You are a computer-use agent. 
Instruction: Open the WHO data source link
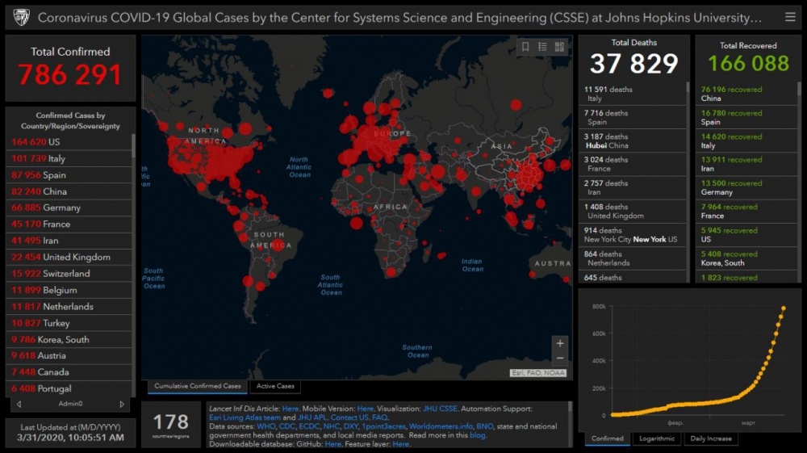pos(266,426)
